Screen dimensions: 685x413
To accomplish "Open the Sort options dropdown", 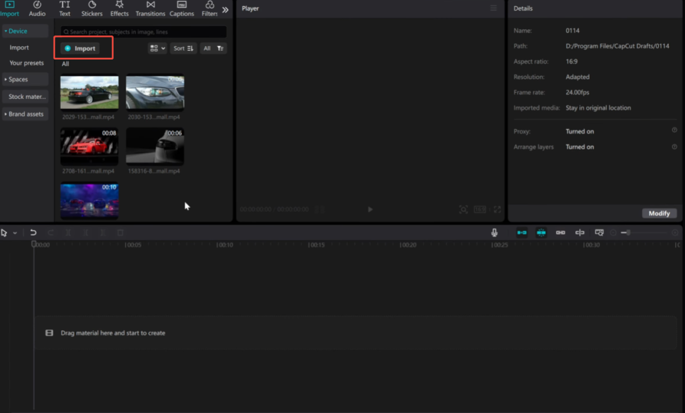I will (x=183, y=47).
